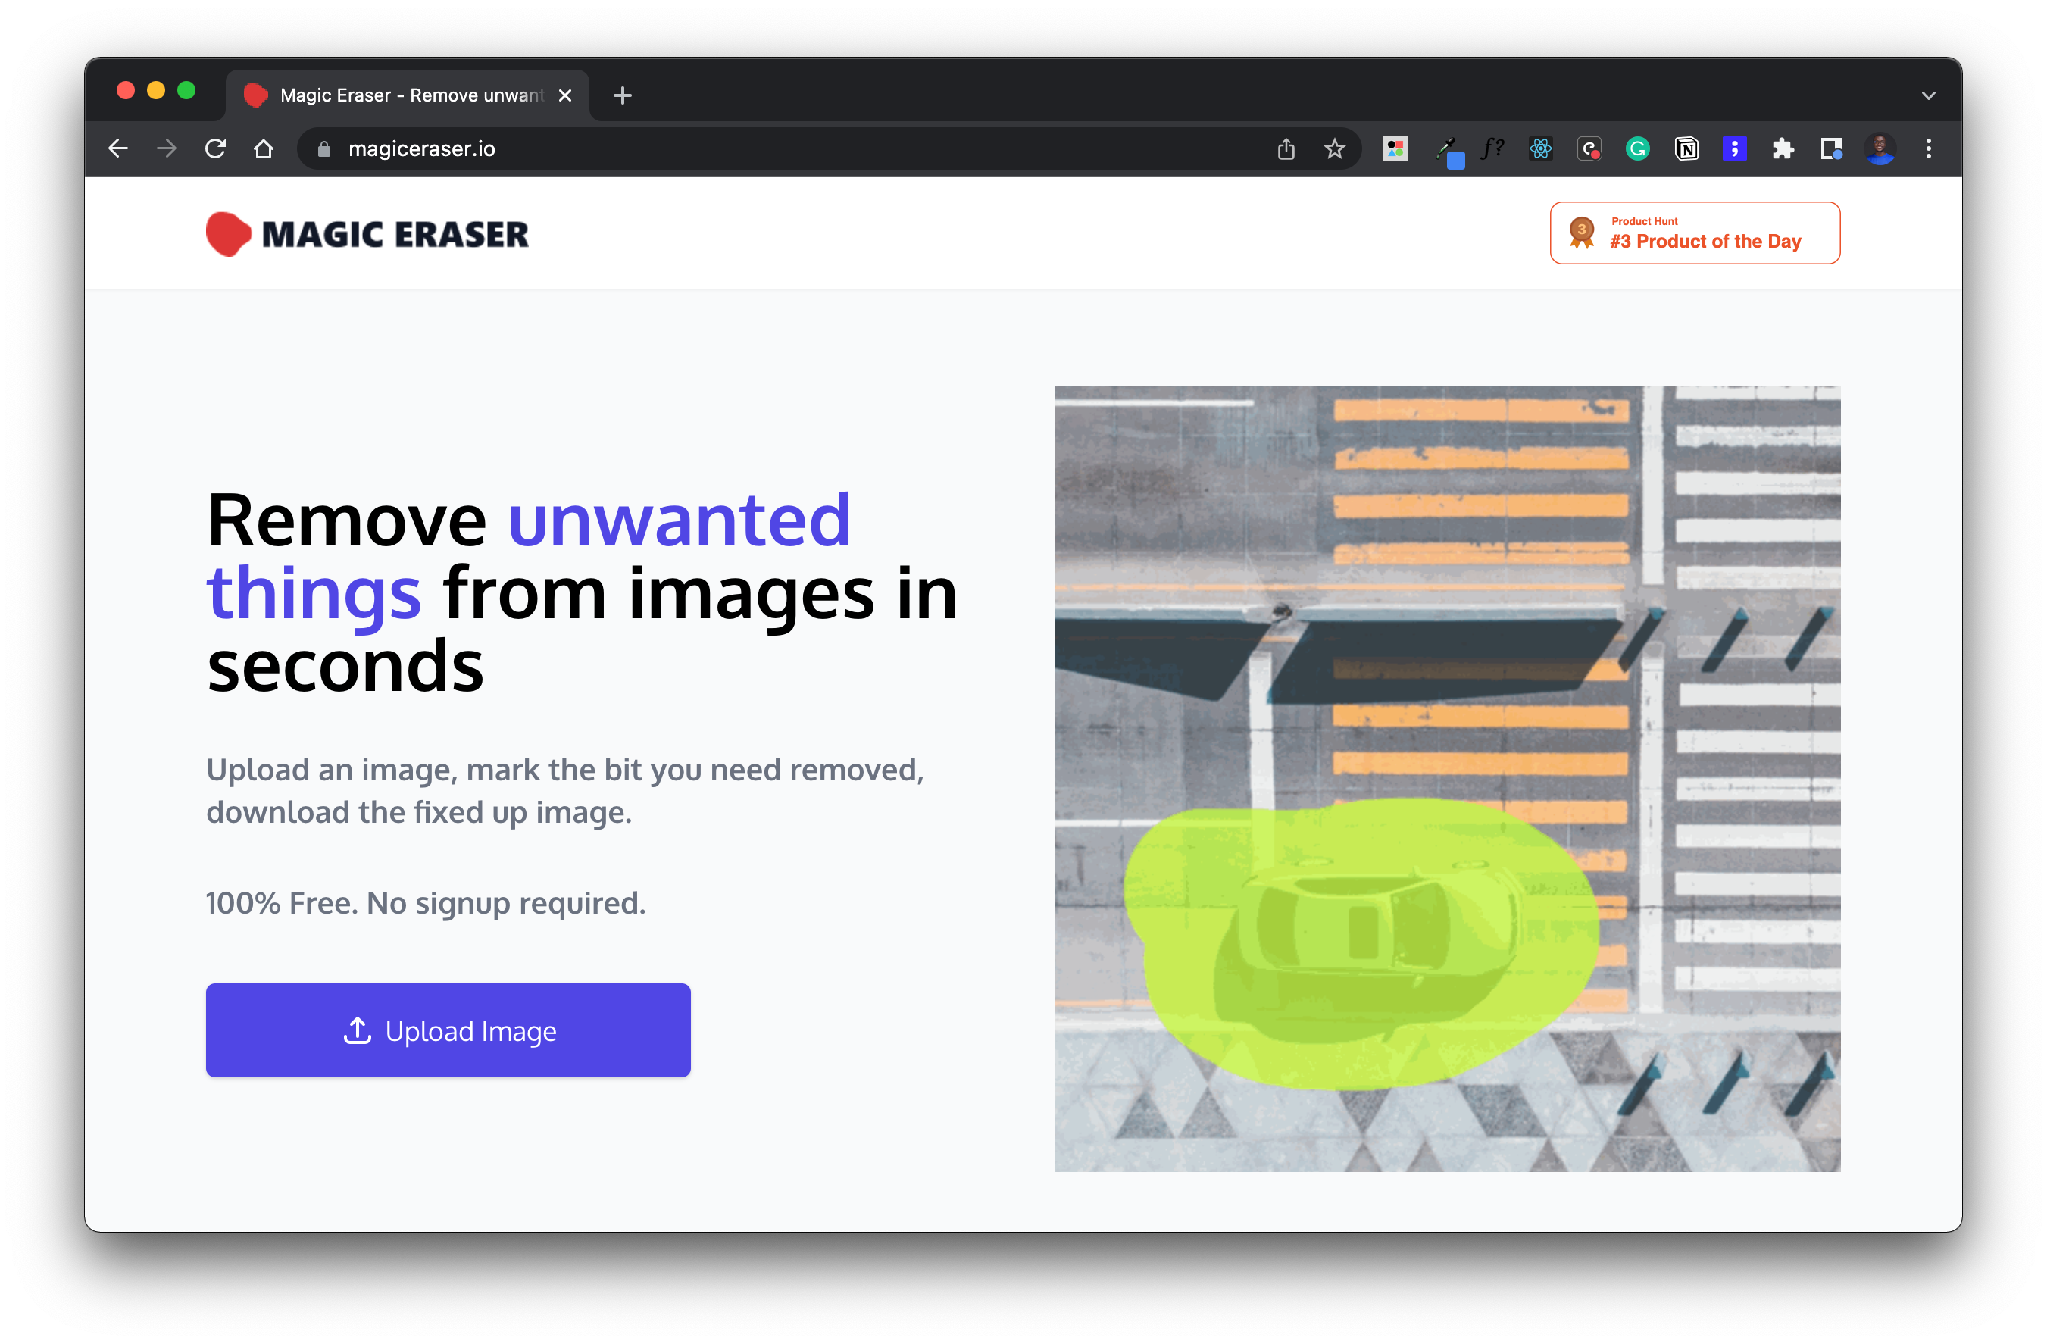Open the Extensions puzzle piece menu
Viewport: 2047px width, 1344px height.
1783,148
